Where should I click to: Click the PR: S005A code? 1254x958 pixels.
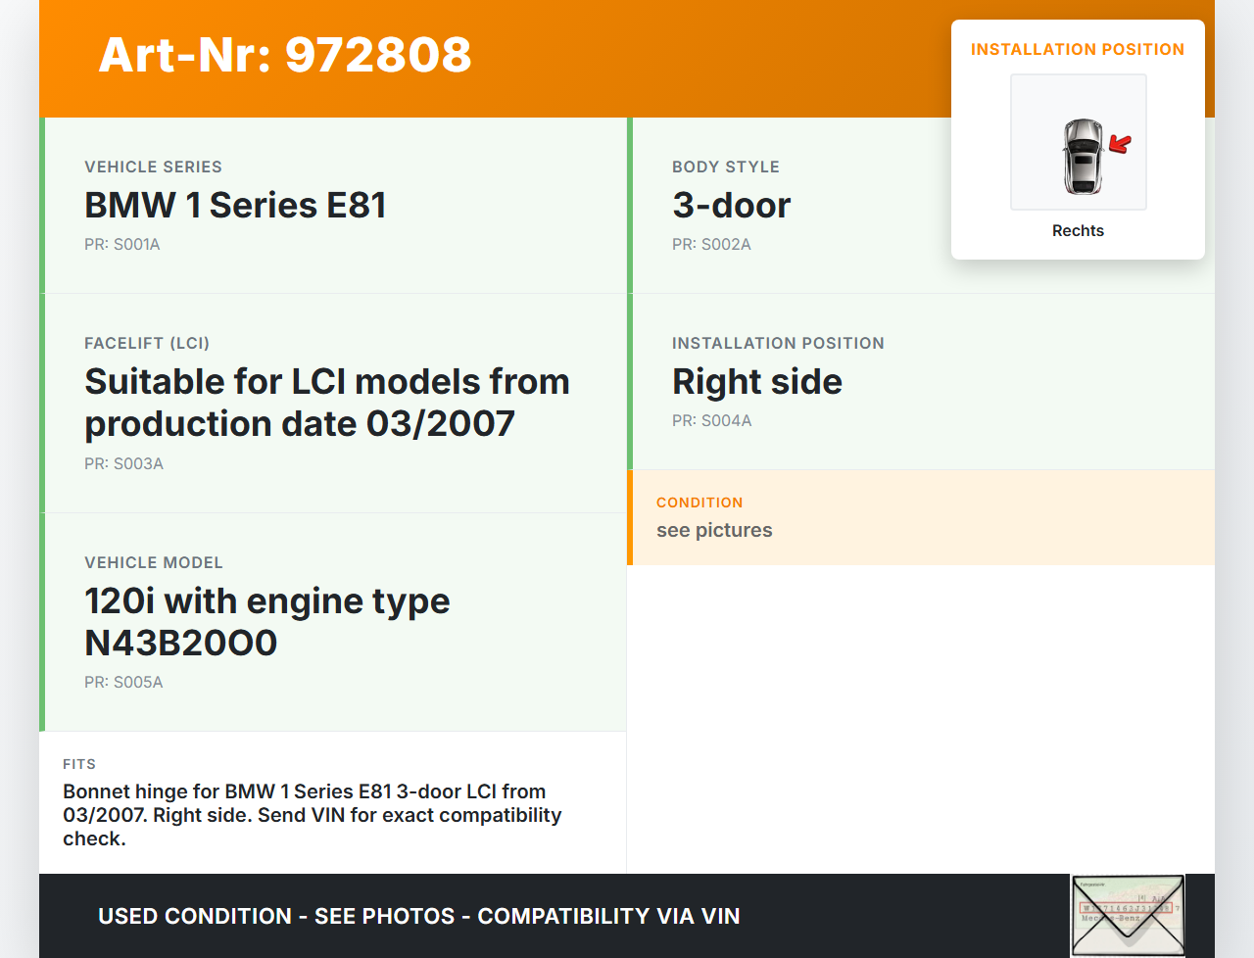click(x=123, y=683)
